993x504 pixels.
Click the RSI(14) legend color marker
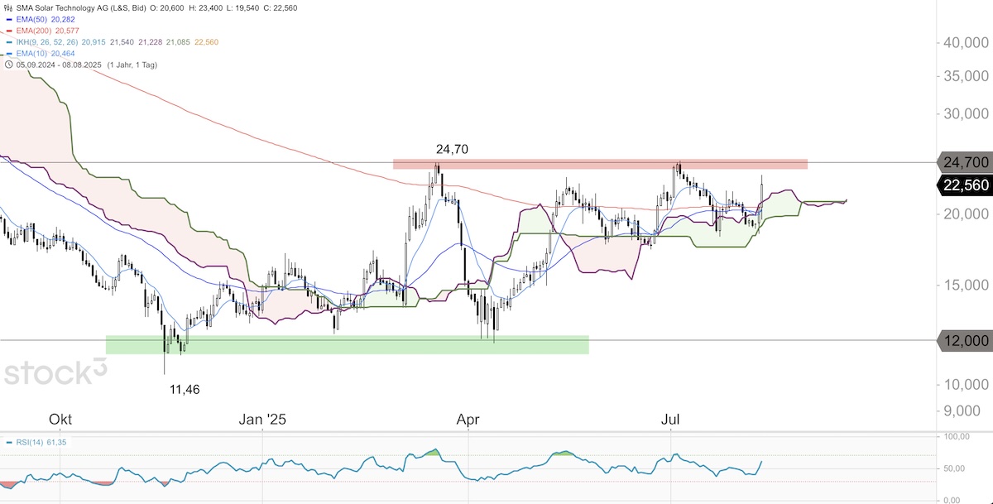point(9,442)
